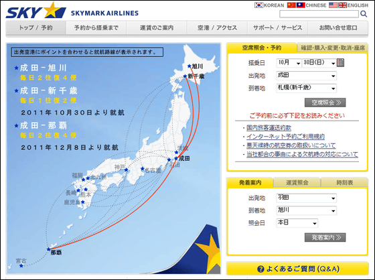Click the 宮古 airport star on map
This screenshot has height=280, width=375.
point(21,266)
